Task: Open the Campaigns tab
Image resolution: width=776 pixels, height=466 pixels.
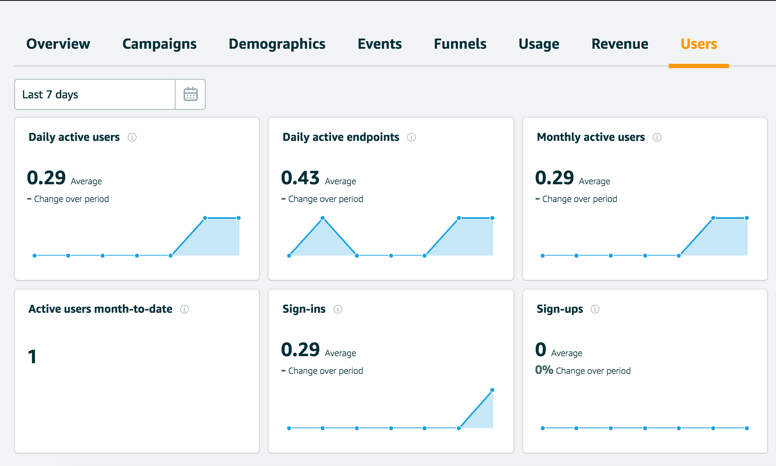Action: coord(160,44)
